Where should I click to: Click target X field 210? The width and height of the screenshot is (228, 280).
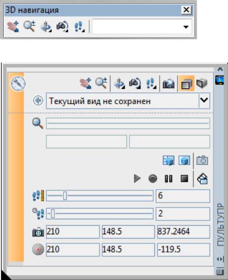pos(73,249)
